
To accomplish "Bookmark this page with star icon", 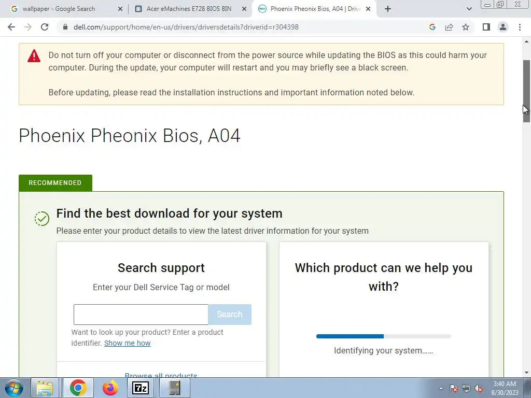I will (x=466, y=27).
